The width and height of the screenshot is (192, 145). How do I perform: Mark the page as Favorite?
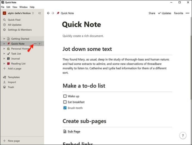click(x=179, y=13)
